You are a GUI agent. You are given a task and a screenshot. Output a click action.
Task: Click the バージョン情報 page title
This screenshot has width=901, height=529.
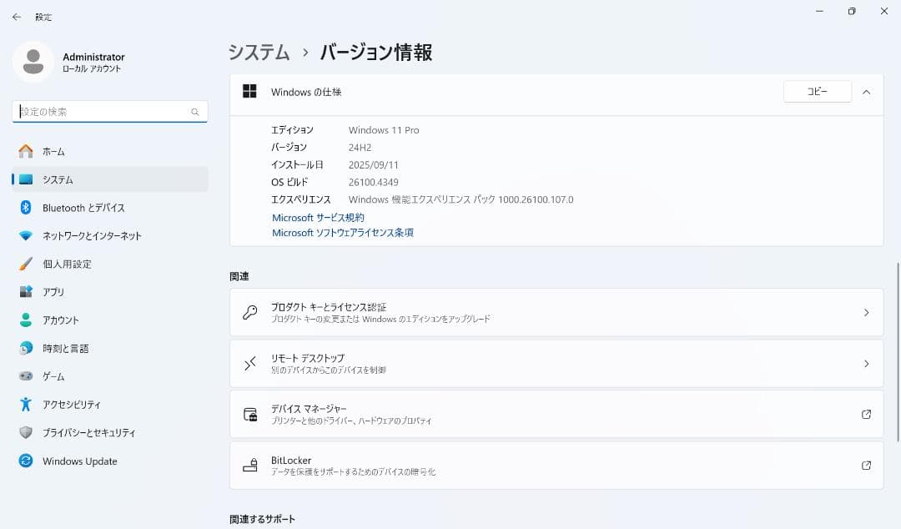click(x=375, y=53)
